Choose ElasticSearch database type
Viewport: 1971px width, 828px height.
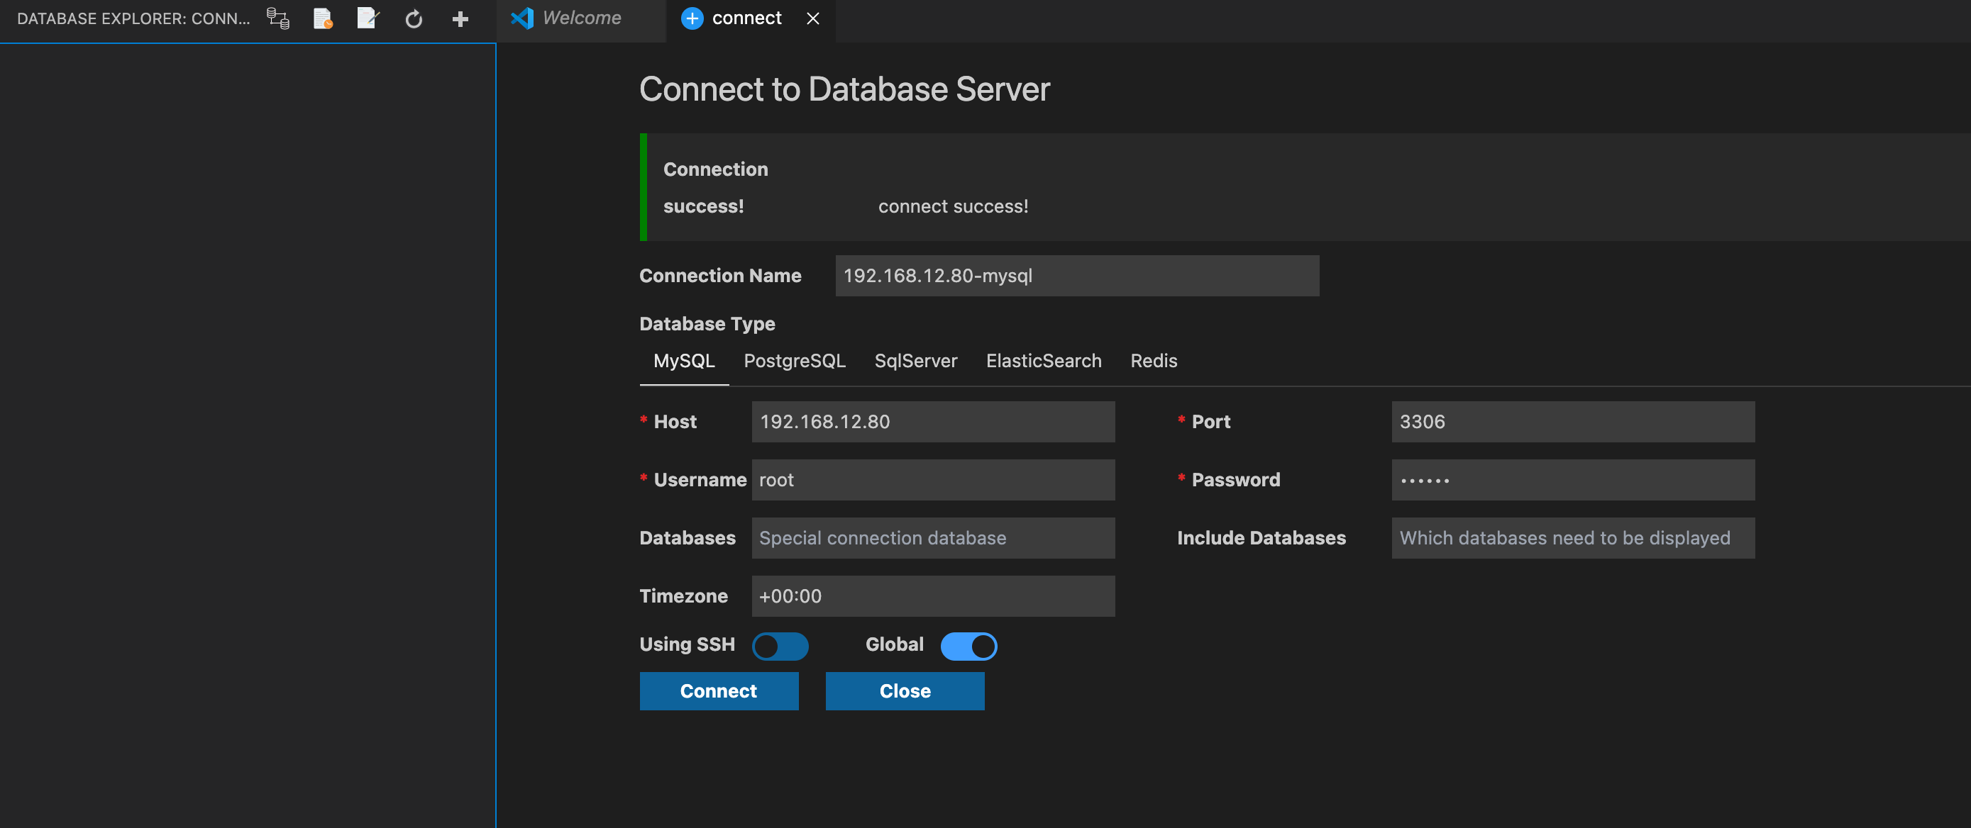(1044, 361)
